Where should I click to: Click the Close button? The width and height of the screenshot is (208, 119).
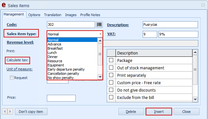pyautogui.click(x=186, y=112)
